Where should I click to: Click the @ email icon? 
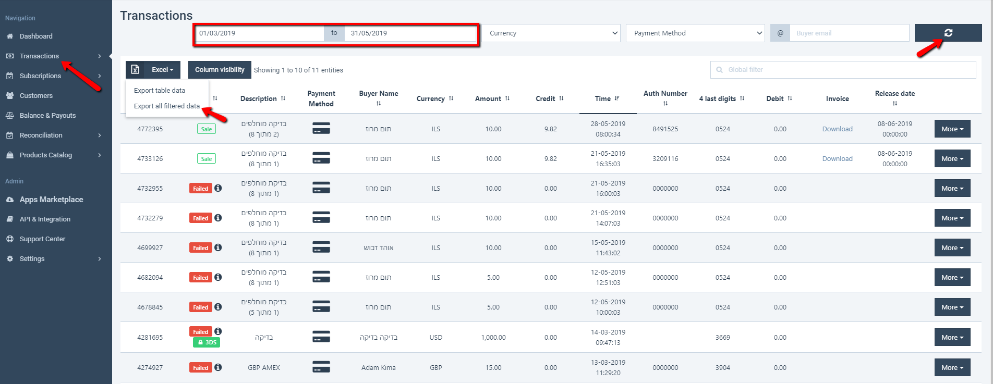pos(780,33)
